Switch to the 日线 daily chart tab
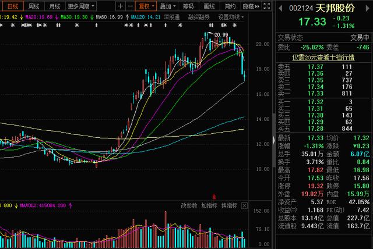Screen dimensions: 373x249 click(x=13, y=6)
